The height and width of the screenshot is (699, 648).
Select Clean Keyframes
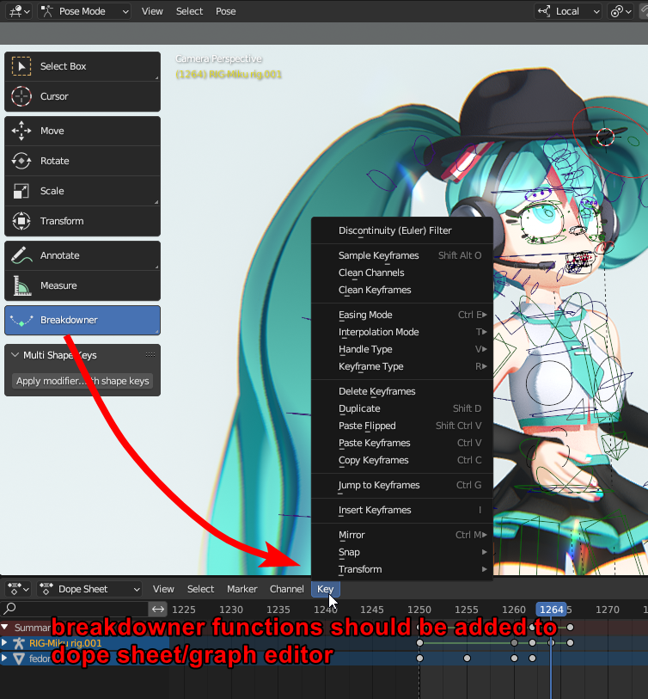[x=402, y=290]
